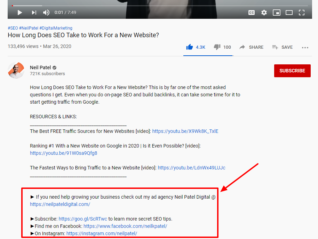
Task: Mute the video volume
Action: tap(46, 13)
